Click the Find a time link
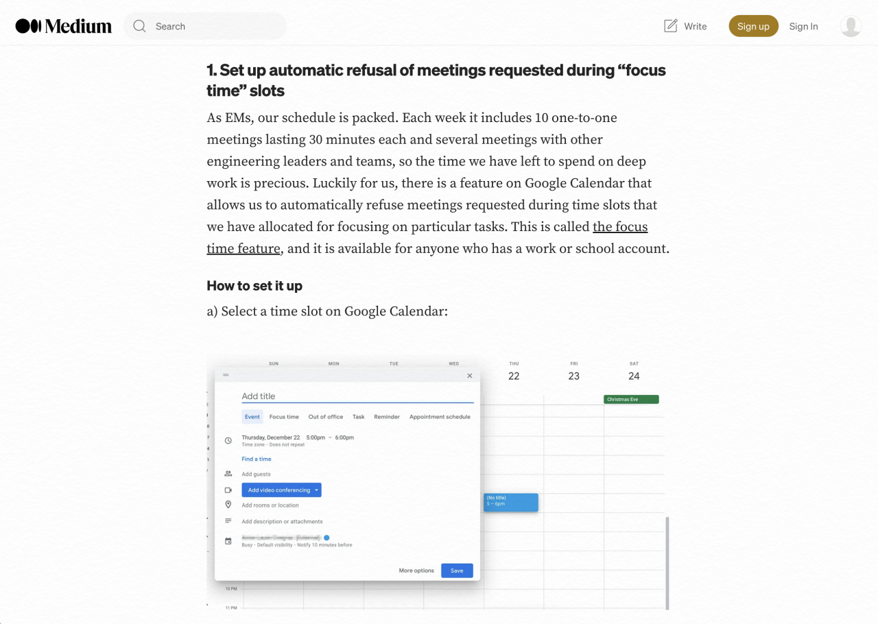Image resolution: width=878 pixels, height=624 pixels. [x=257, y=459]
